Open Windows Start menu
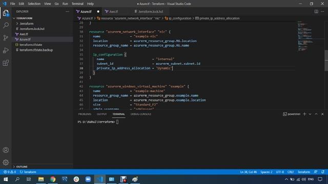This screenshot has height=184, width=328. 6,179
